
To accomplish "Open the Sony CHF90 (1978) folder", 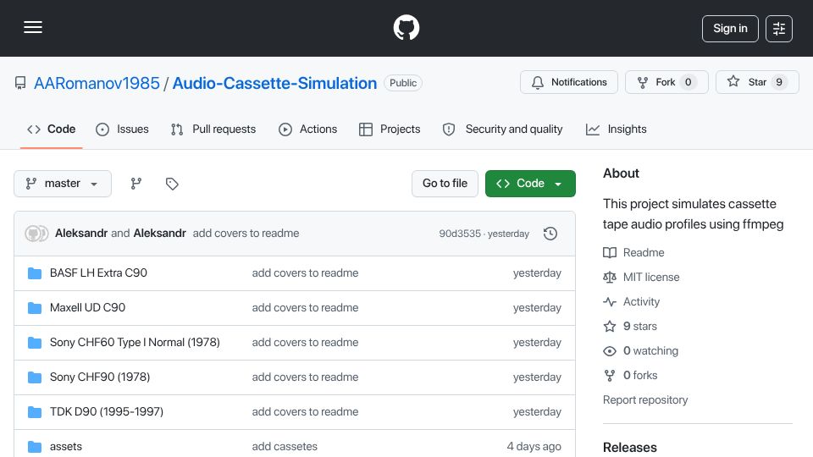I will tap(100, 377).
